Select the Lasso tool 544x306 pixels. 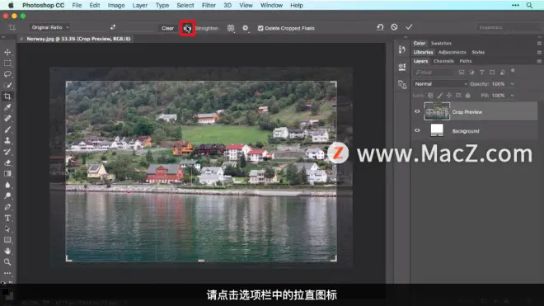point(7,74)
